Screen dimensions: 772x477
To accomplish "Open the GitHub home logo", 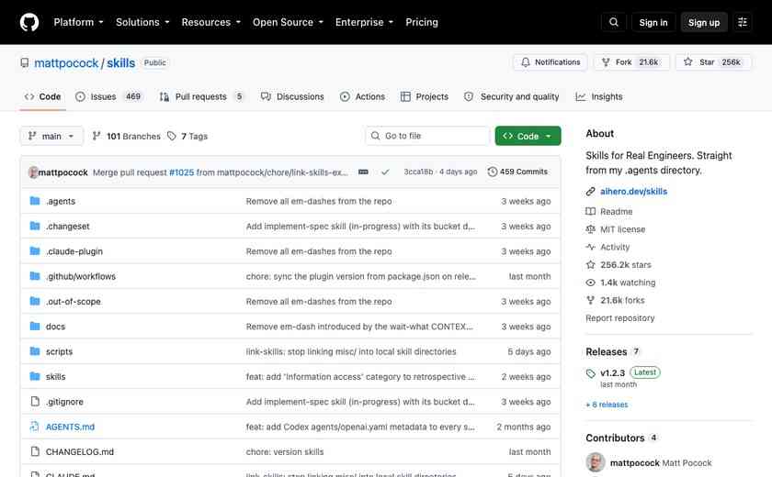I will click(29, 22).
